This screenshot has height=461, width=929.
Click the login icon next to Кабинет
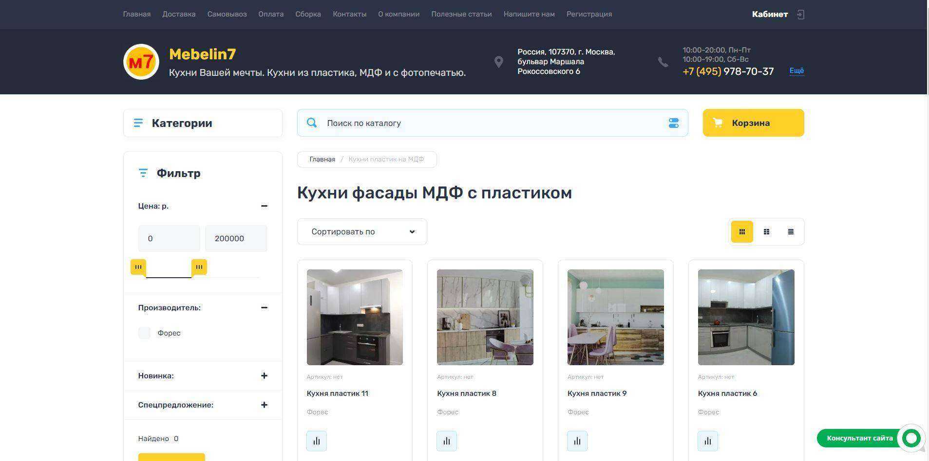(800, 14)
